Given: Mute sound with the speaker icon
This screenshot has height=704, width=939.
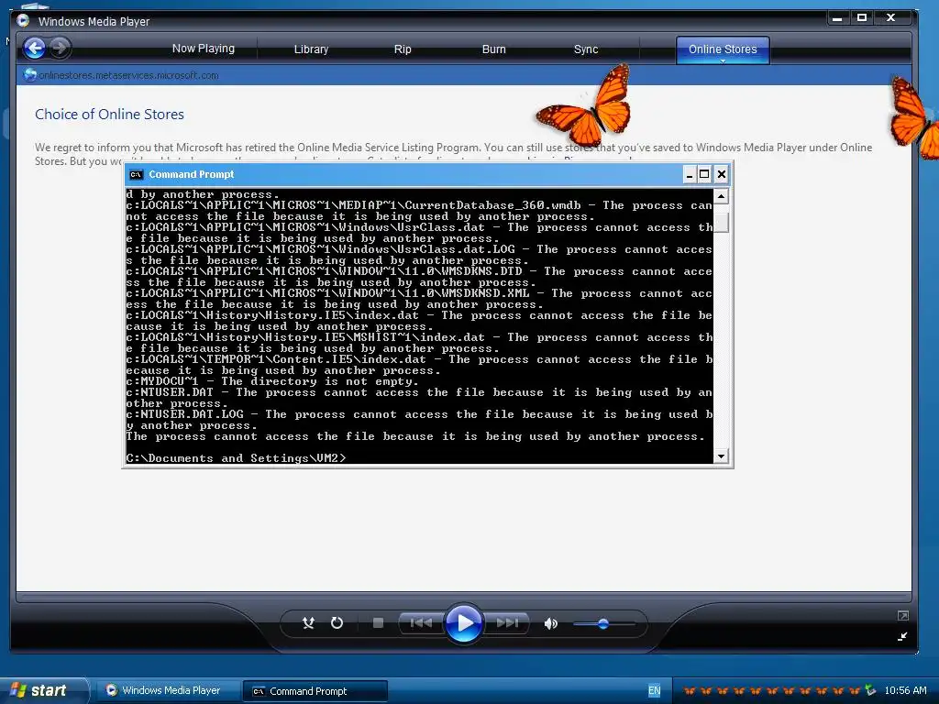Looking at the screenshot, I should click(x=550, y=623).
